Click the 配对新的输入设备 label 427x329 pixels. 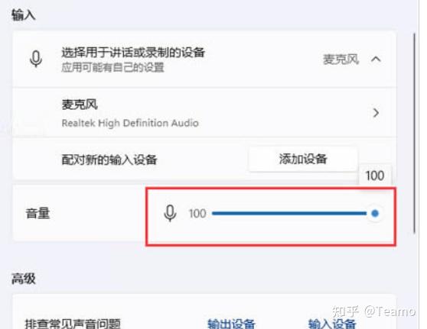click(x=109, y=160)
